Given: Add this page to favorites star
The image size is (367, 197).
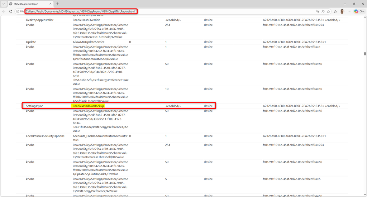Looking at the screenshot, I should 328,11.
